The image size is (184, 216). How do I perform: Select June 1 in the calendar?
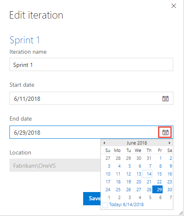pyautogui.click(x=160, y=158)
